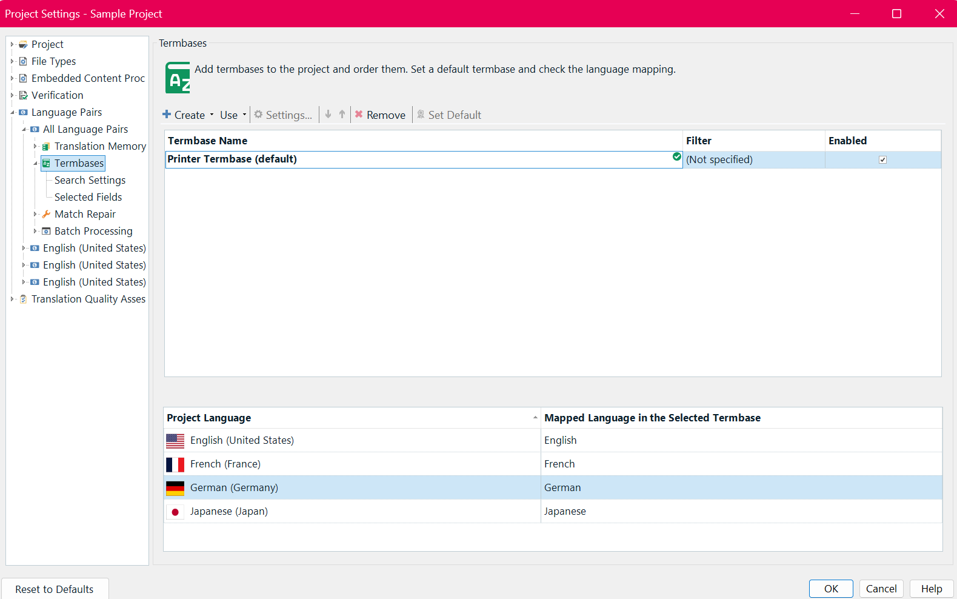Toggle the Printer Termbase Enabled checkbox
The height and width of the screenshot is (599, 957).
(x=882, y=159)
